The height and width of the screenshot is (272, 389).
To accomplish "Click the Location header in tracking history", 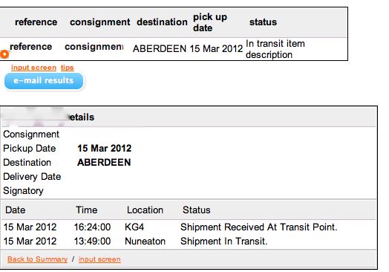I will [x=145, y=210].
